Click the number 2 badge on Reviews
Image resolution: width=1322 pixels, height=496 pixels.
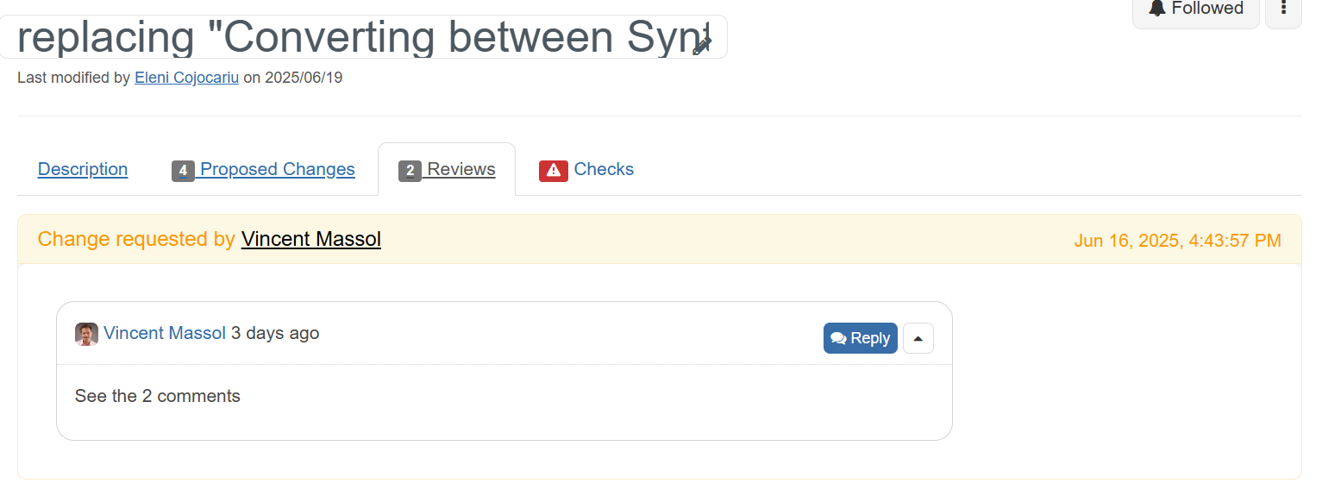(410, 171)
